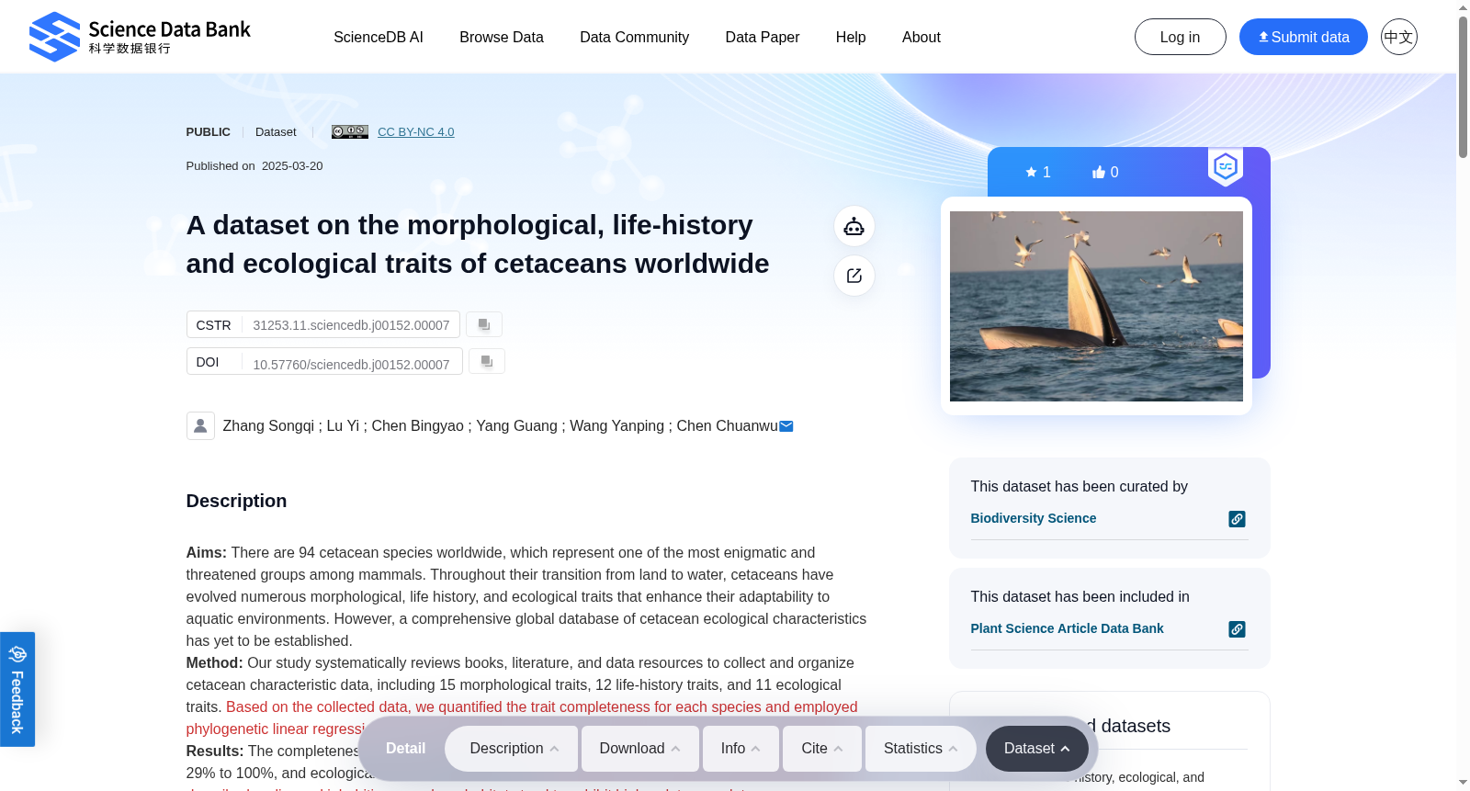This screenshot has height=791, width=1470.
Task: Copy the DOI identifier
Action: pos(487,361)
